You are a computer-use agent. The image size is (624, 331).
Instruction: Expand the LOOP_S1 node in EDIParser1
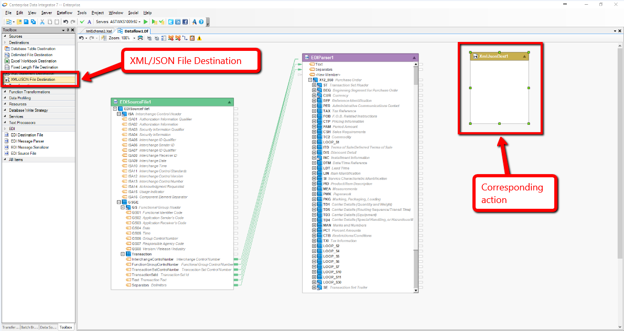[314, 142]
